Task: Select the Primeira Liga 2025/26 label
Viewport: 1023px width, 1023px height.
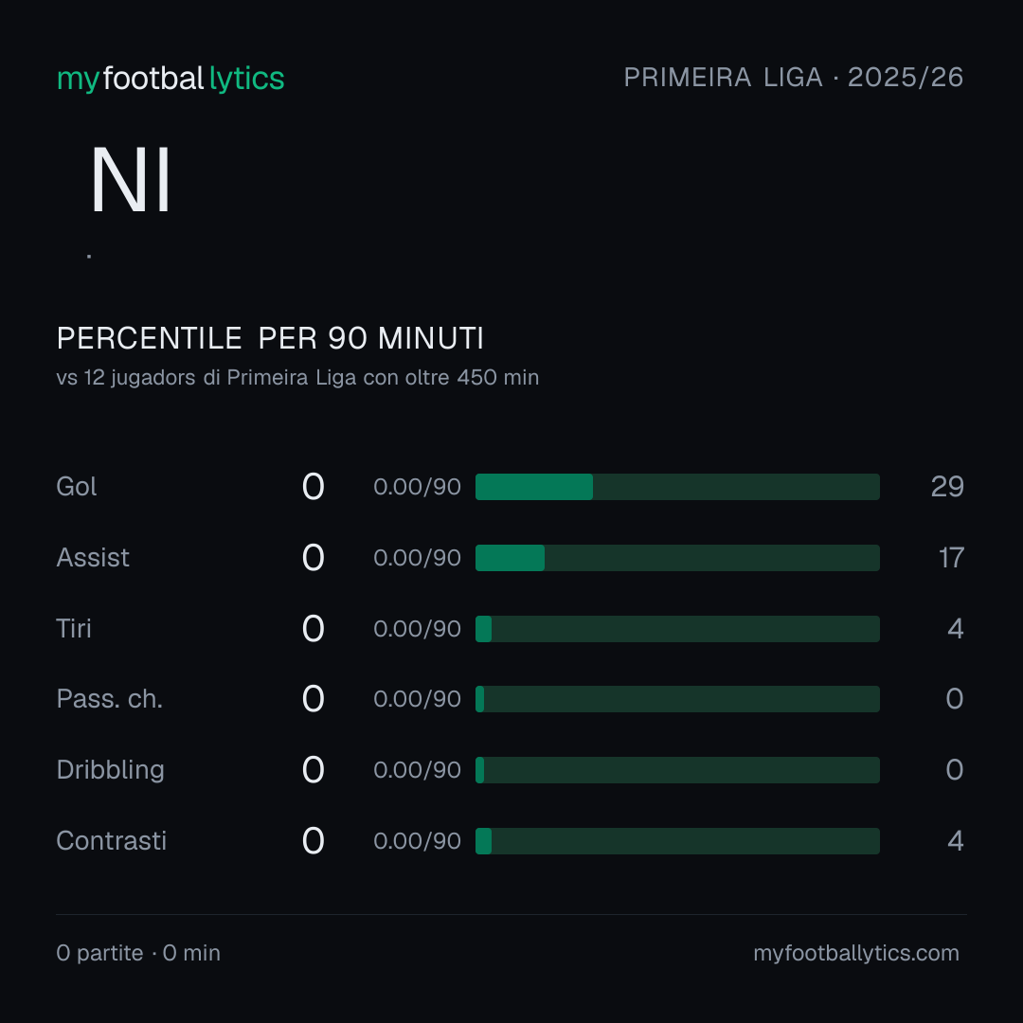Action: tap(794, 77)
